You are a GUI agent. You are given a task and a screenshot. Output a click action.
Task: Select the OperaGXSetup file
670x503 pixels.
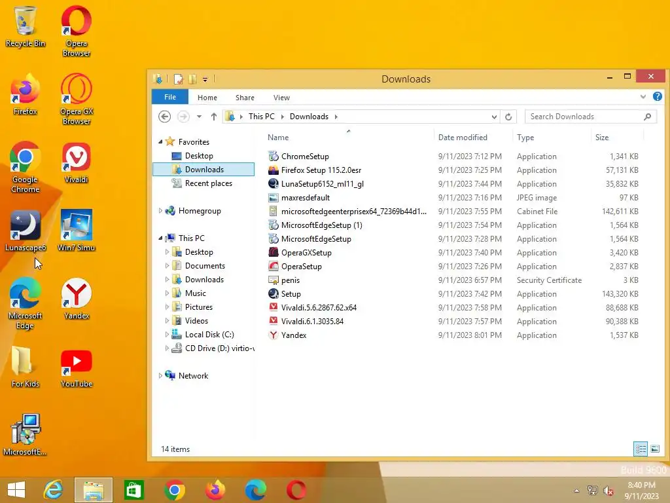pos(306,252)
